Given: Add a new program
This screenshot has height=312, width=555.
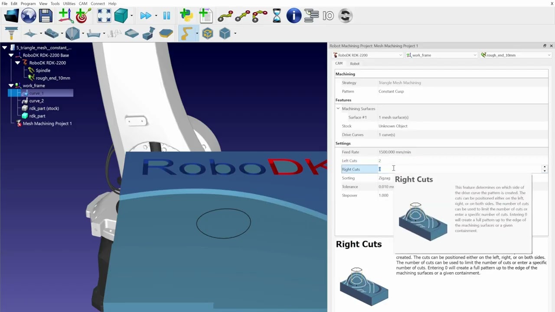Looking at the screenshot, I should (x=206, y=16).
